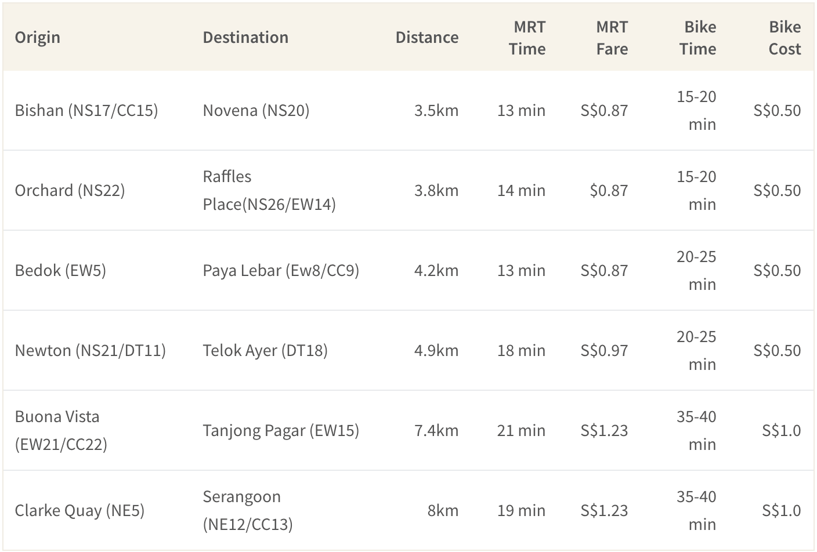Screen dimensions: 817x552
Task: Select the 13 min MRT time in Bishan row
Action: click(521, 110)
